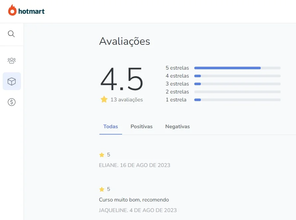Select the products box sidebar icon
The height and width of the screenshot is (220, 296).
(12, 81)
